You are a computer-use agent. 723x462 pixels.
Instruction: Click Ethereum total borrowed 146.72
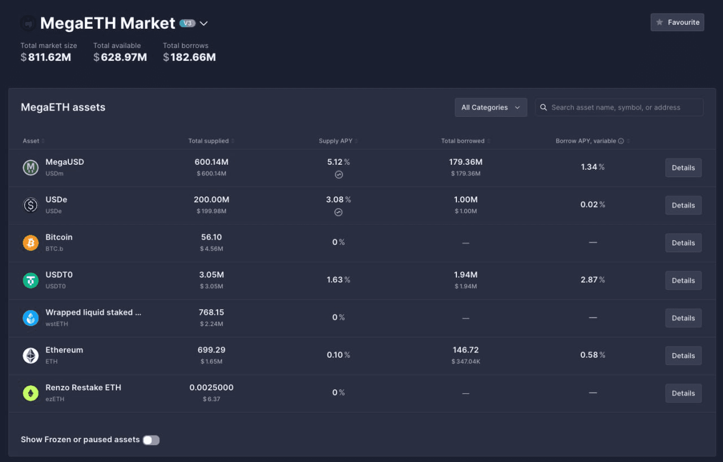[466, 350]
